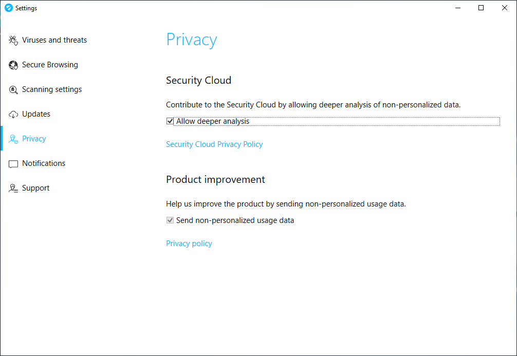
Task: Open Notifications settings page
Action: click(x=44, y=163)
